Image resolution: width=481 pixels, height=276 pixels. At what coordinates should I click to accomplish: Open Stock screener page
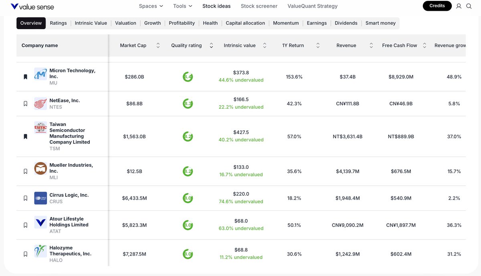click(x=259, y=6)
